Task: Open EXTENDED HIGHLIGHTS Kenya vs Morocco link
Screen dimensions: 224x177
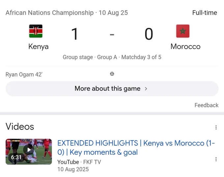Action: 136,147
